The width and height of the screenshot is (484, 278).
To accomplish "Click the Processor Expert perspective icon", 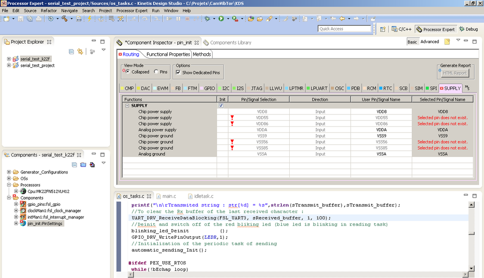I will 419,30.
